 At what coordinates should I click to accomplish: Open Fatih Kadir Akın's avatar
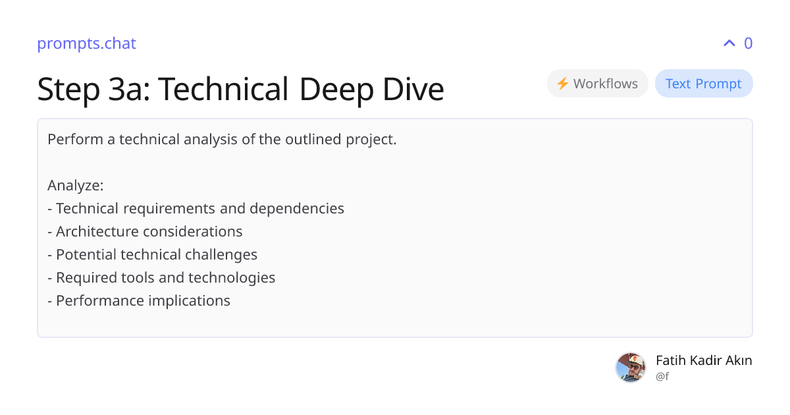coord(631,368)
